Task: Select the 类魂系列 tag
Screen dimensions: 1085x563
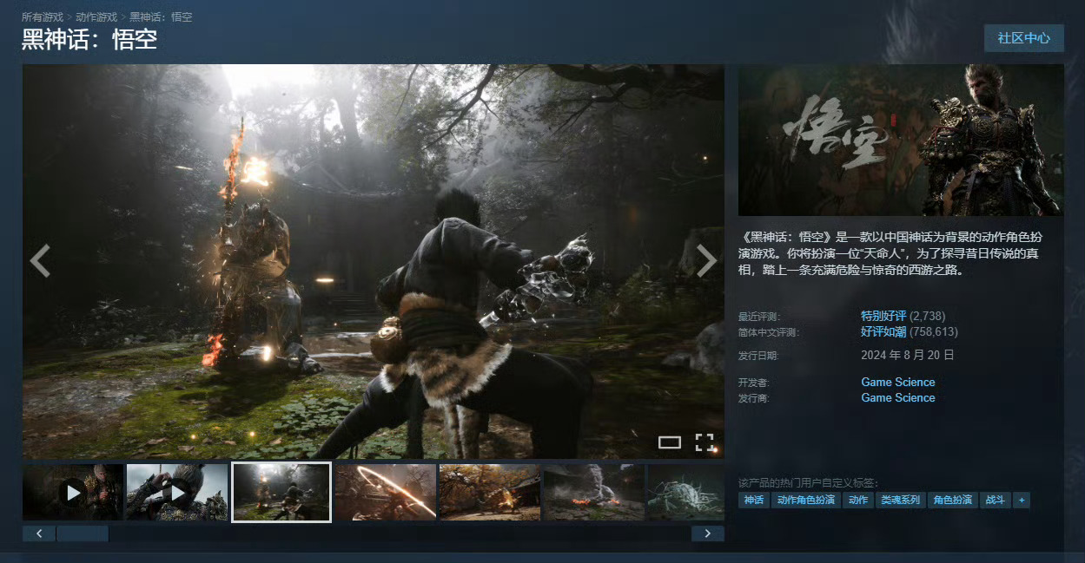Action: pos(900,500)
